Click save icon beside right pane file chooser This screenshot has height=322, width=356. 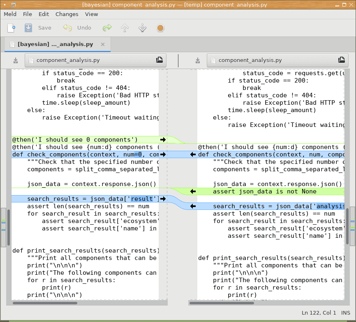(x=198, y=60)
